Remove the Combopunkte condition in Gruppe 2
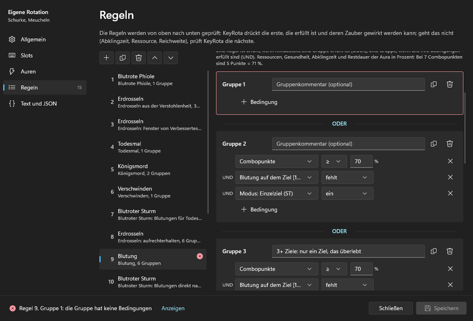 451,161
